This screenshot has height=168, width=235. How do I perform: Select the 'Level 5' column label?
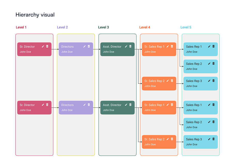186,27
